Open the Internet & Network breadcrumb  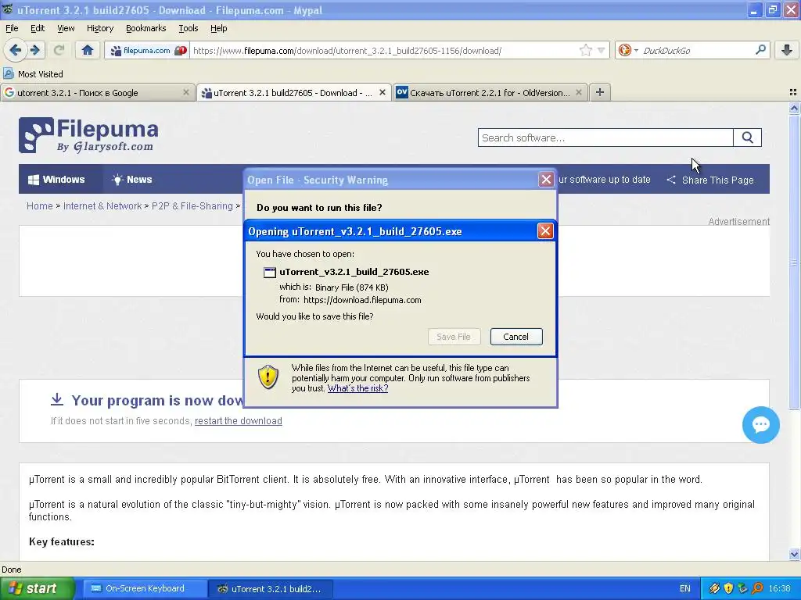102,206
